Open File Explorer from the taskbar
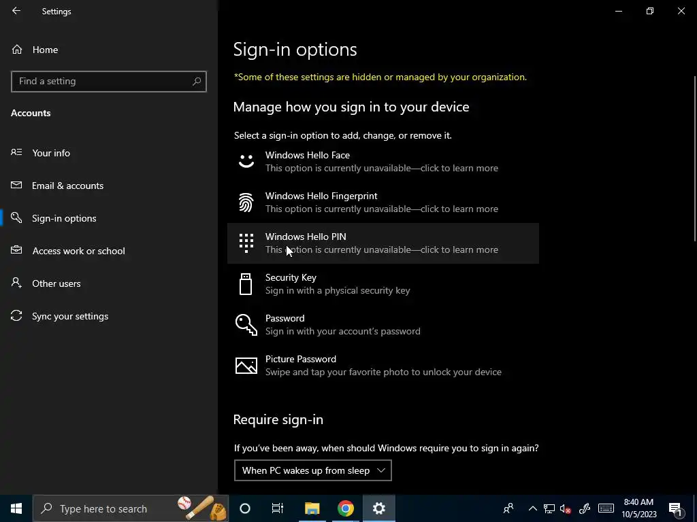Screen dimensions: 697x522 tap(312, 508)
